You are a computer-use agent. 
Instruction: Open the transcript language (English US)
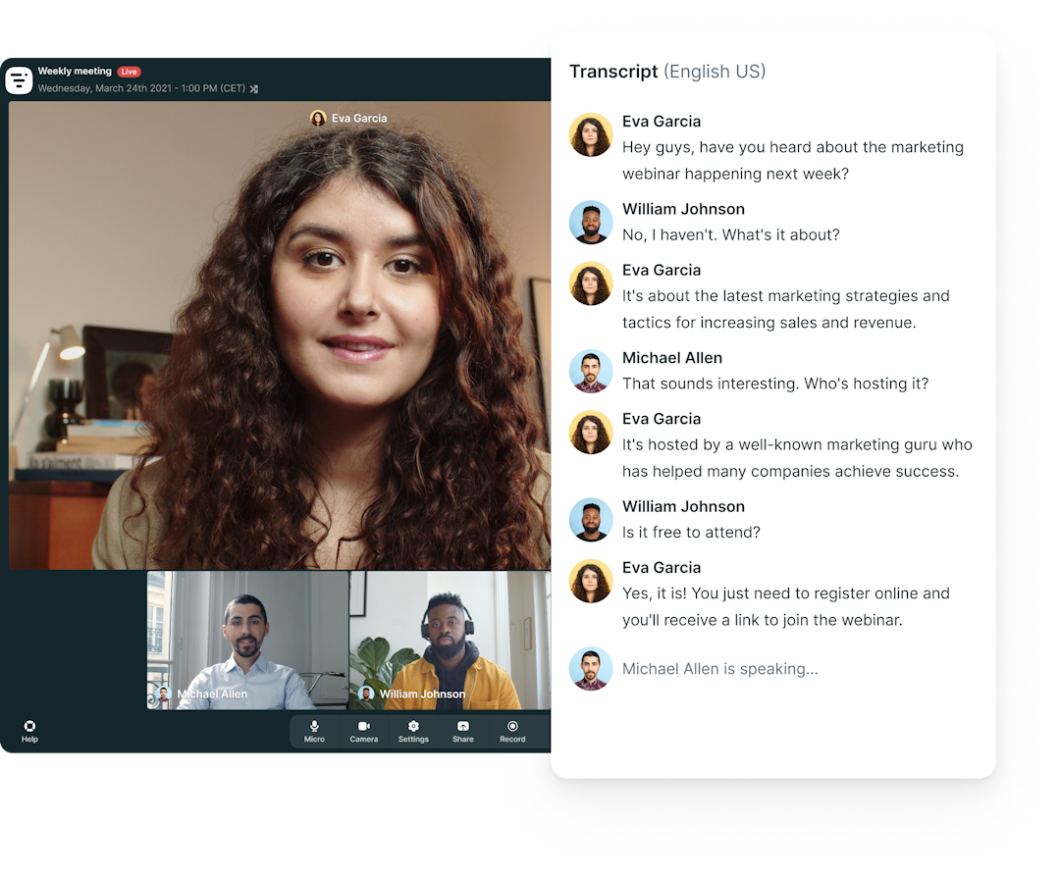pos(715,72)
